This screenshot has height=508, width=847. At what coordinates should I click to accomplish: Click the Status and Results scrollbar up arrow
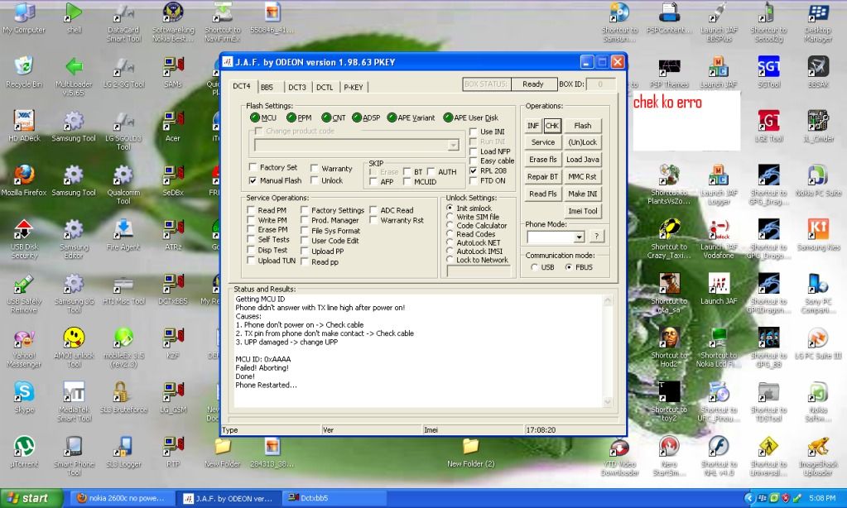click(608, 300)
